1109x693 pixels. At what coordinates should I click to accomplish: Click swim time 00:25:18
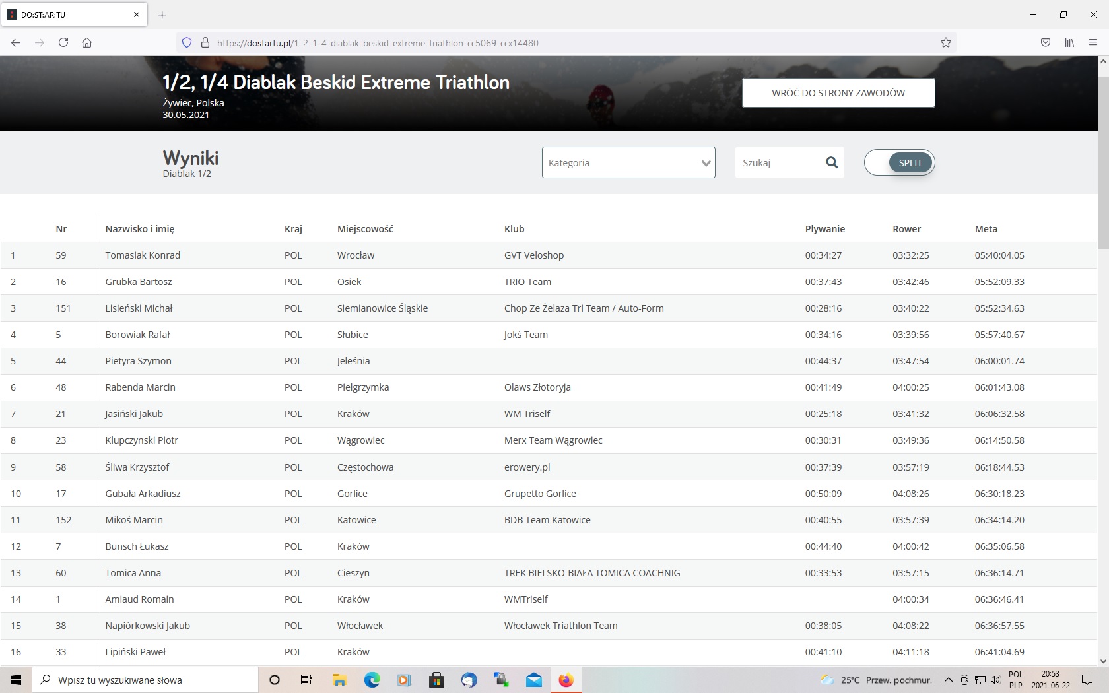click(x=823, y=414)
